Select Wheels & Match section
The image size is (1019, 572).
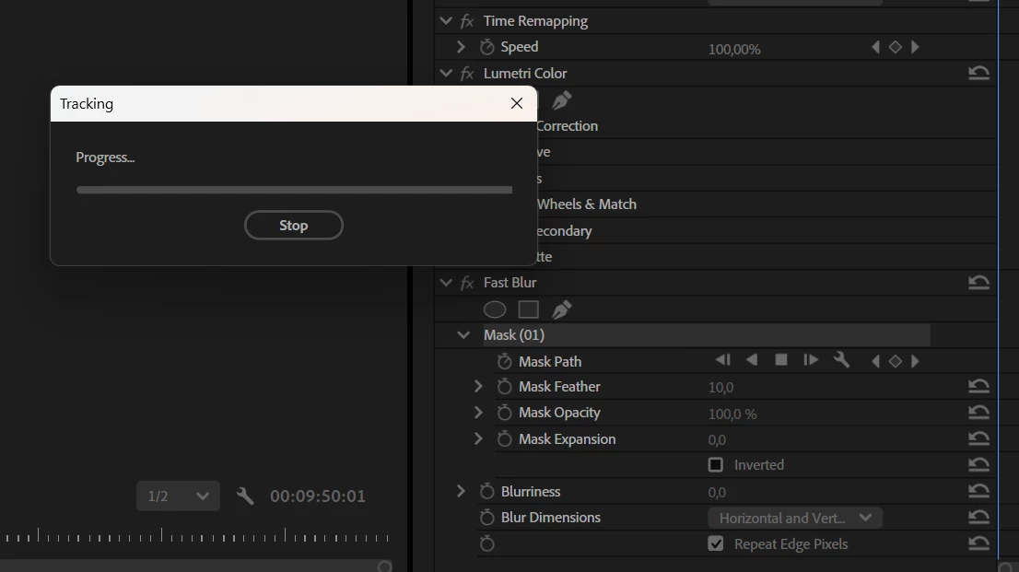[587, 204]
